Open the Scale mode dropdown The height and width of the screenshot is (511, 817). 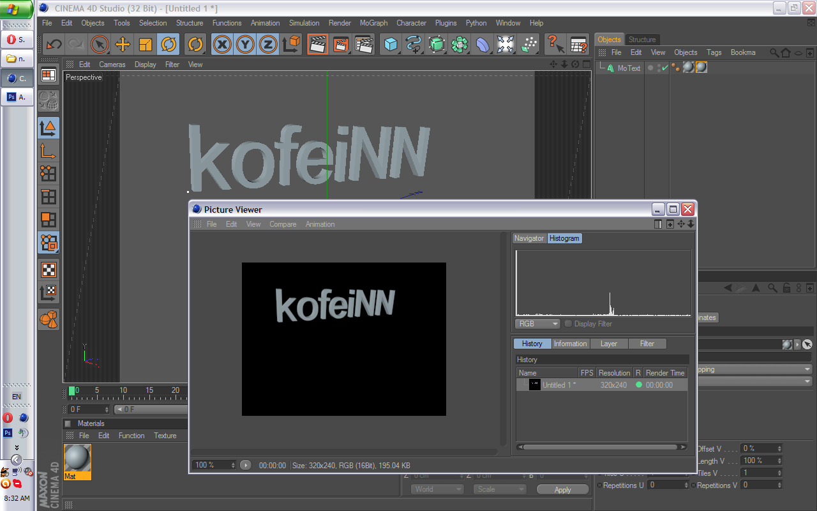500,489
